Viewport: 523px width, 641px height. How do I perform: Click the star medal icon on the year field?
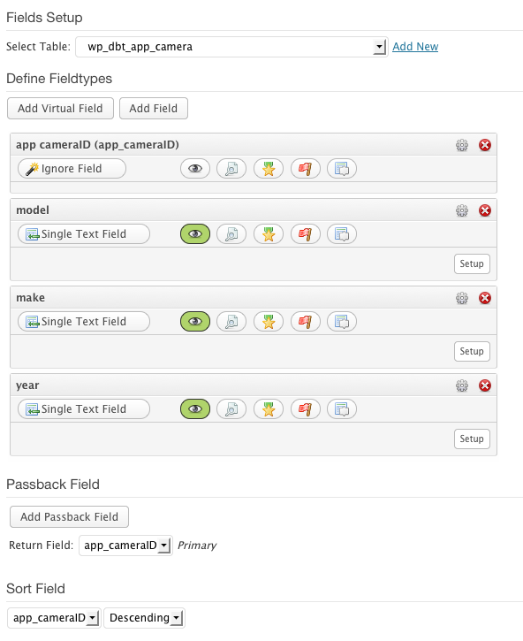tap(269, 408)
